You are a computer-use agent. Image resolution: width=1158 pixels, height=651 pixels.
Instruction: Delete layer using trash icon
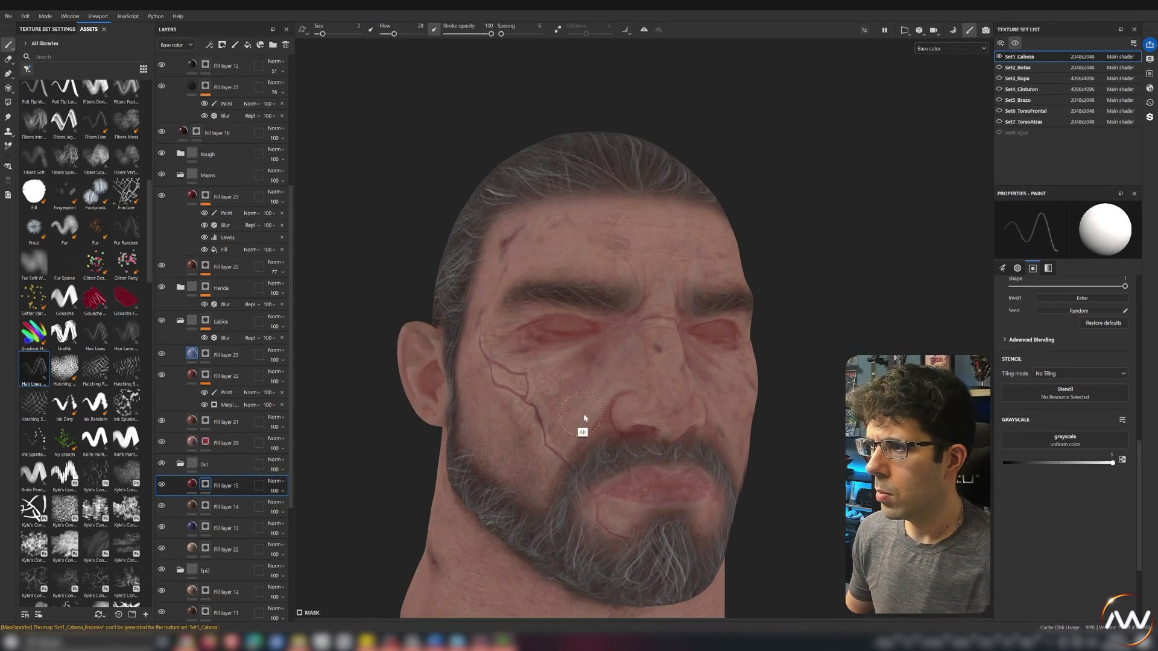(x=286, y=45)
